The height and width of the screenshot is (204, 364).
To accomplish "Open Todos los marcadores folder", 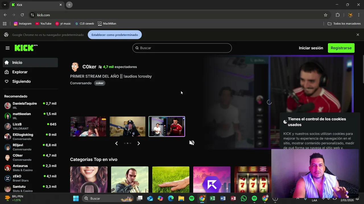I will (x=344, y=24).
